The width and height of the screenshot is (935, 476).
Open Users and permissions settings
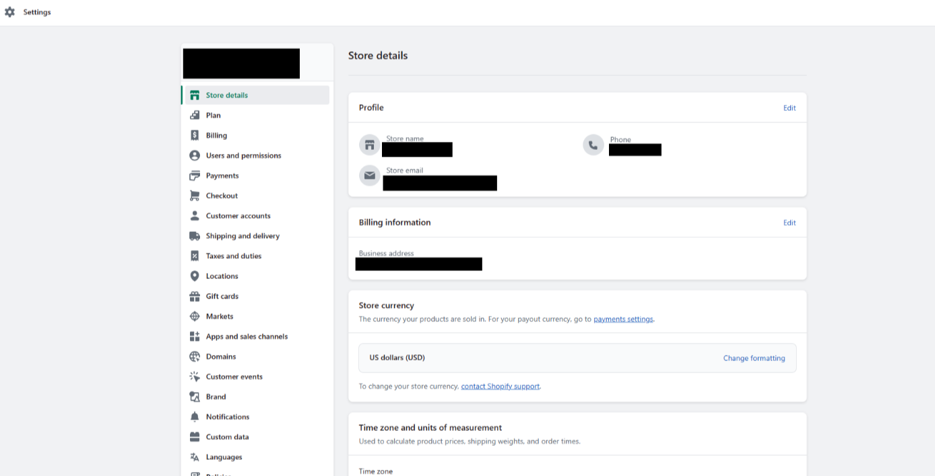243,156
